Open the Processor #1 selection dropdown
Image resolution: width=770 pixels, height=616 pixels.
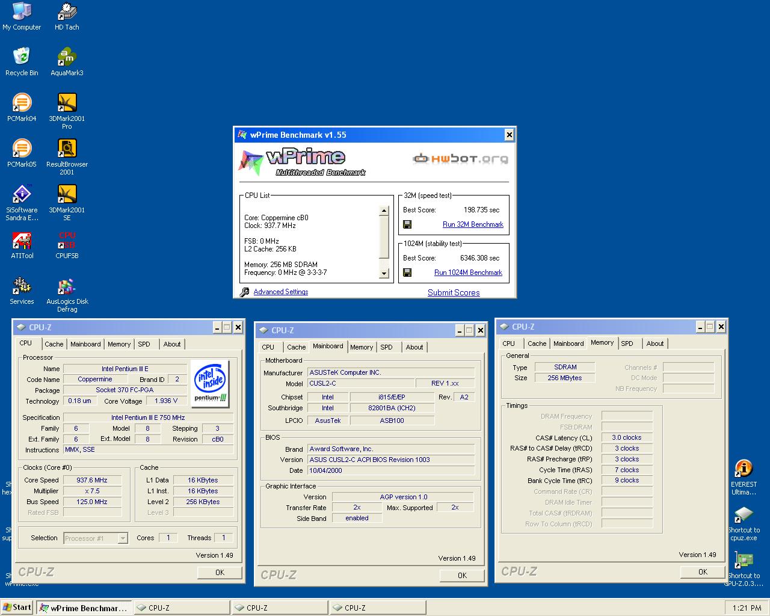tap(96, 538)
